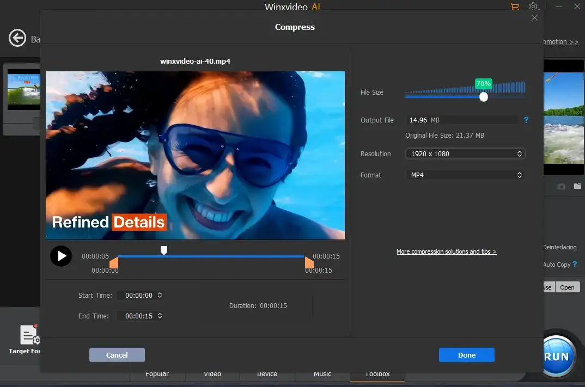Viewport: 585px width, 387px height.
Task: Click the End Time field 00:00:15
Action: coord(139,316)
